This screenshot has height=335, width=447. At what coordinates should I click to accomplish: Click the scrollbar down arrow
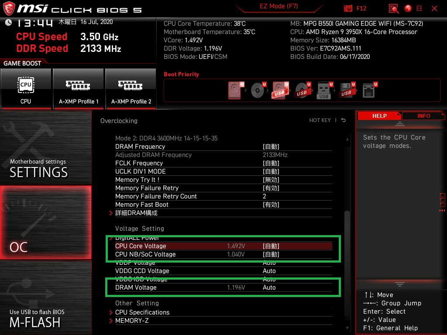point(347,328)
